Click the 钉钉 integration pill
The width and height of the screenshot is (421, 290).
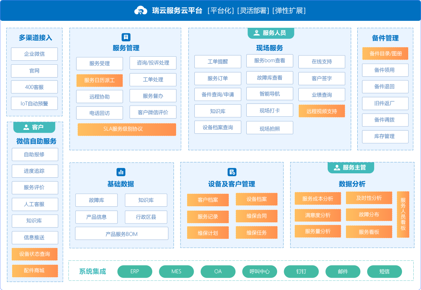point(301,271)
